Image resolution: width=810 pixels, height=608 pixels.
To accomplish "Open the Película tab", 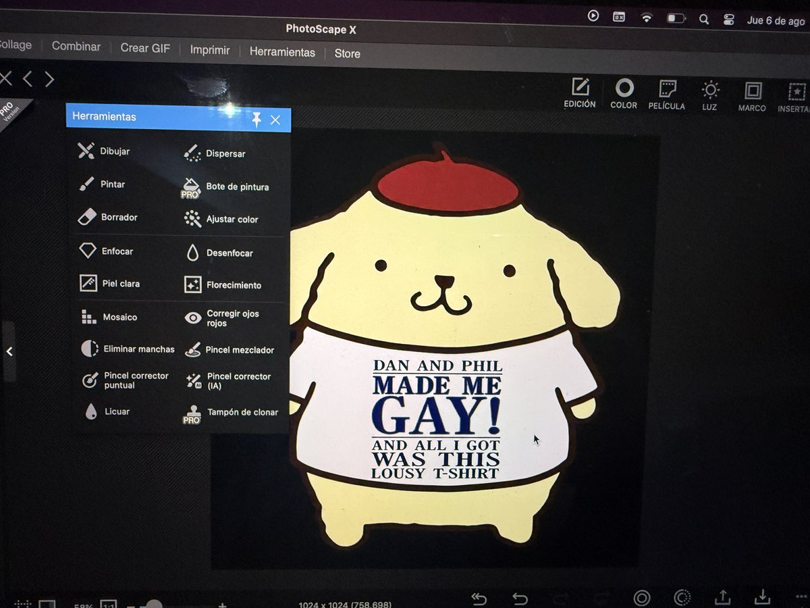I will tap(667, 95).
